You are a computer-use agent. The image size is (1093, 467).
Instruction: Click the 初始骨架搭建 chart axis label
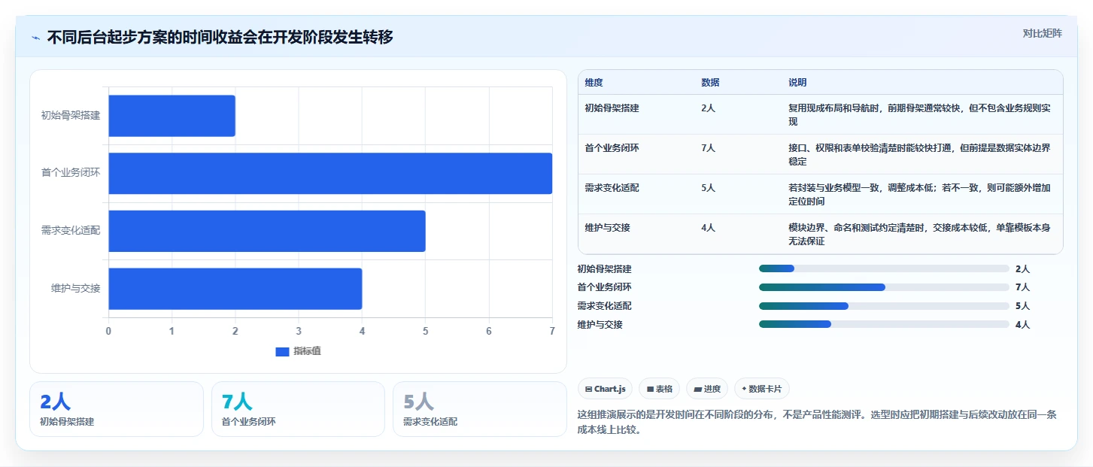[71, 116]
